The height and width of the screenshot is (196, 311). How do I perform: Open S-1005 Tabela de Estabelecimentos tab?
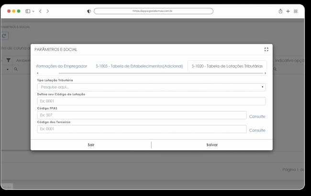click(139, 66)
